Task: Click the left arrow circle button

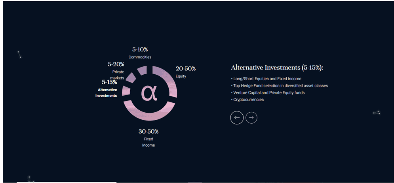Action: [237, 117]
